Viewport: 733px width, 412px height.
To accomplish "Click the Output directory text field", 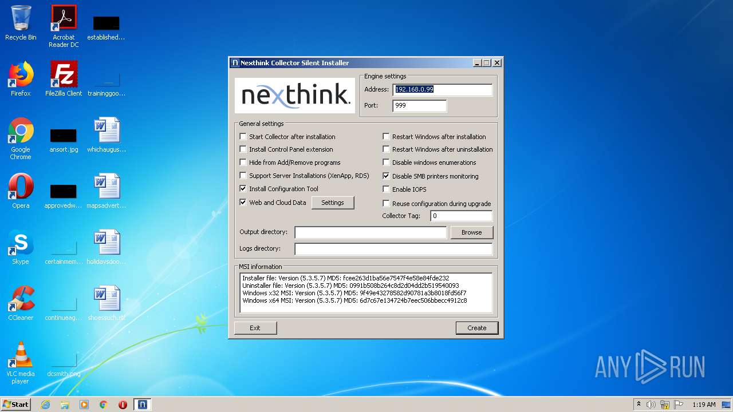I will pyautogui.click(x=371, y=232).
